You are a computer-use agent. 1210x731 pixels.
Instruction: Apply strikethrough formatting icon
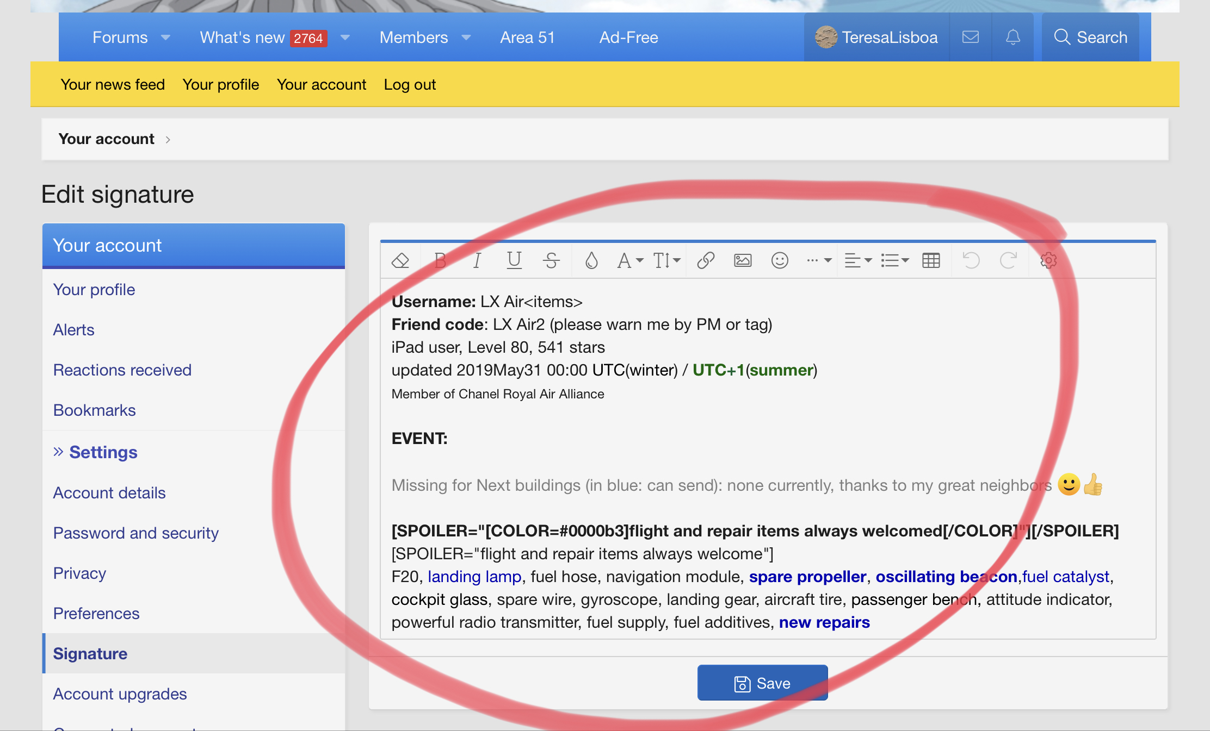tap(551, 261)
